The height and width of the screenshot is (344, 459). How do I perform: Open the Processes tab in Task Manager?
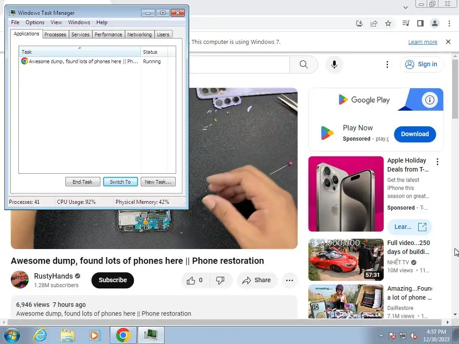click(55, 34)
